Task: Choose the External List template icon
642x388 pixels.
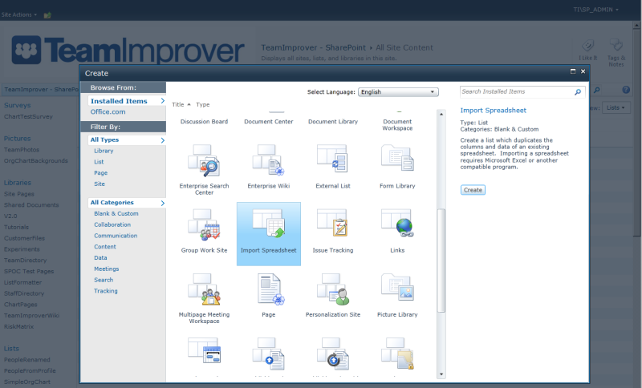Action: pyautogui.click(x=332, y=160)
